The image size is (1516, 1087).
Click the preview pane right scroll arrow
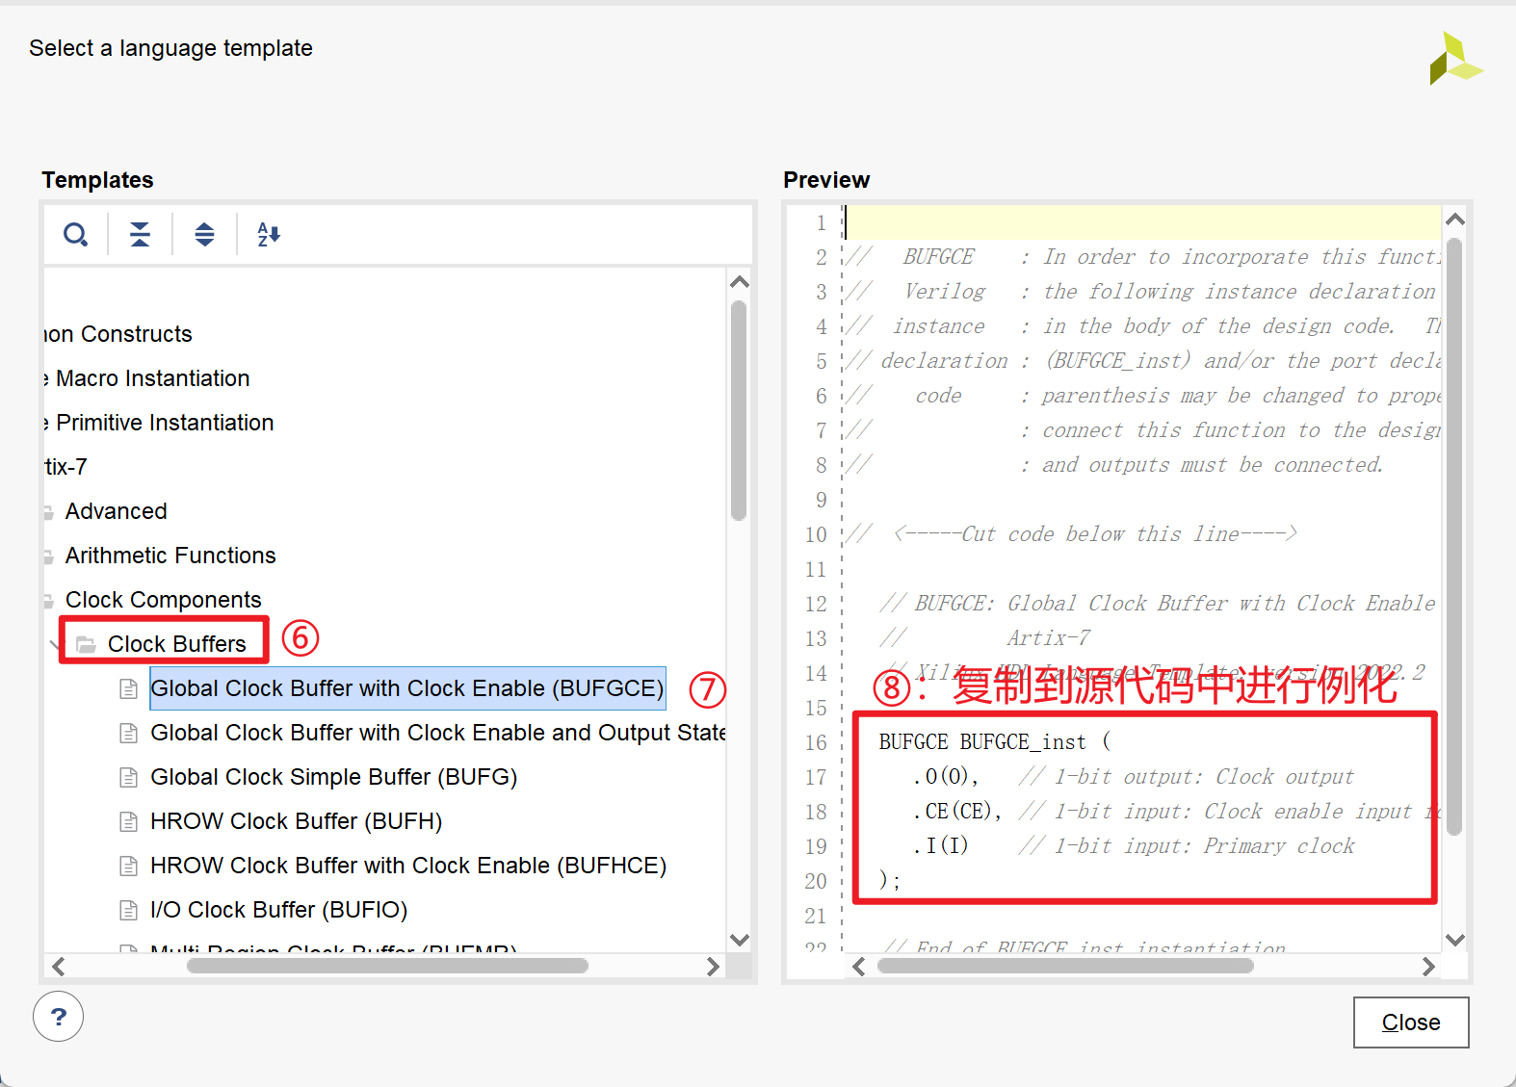pos(1428,967)
